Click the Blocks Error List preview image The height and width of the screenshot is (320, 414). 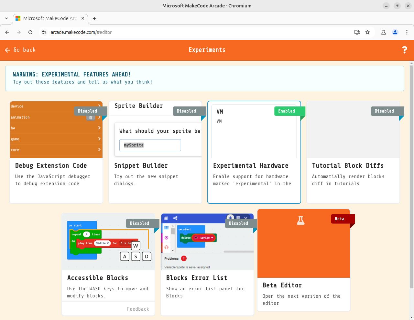[207, 242]
